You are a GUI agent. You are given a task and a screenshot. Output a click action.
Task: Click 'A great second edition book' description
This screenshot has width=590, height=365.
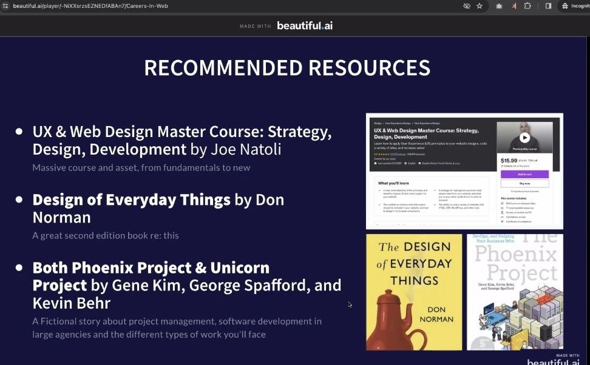[x=106, y=236]
